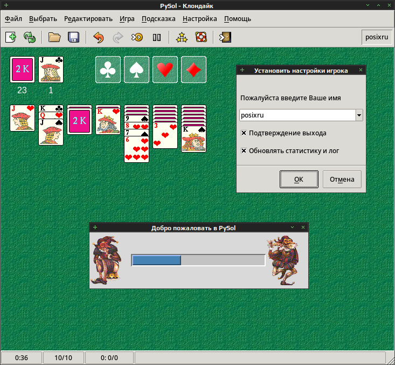Expand the player name dropdown arrow
This screenshot has height=365, width=395.
(359, 115)
